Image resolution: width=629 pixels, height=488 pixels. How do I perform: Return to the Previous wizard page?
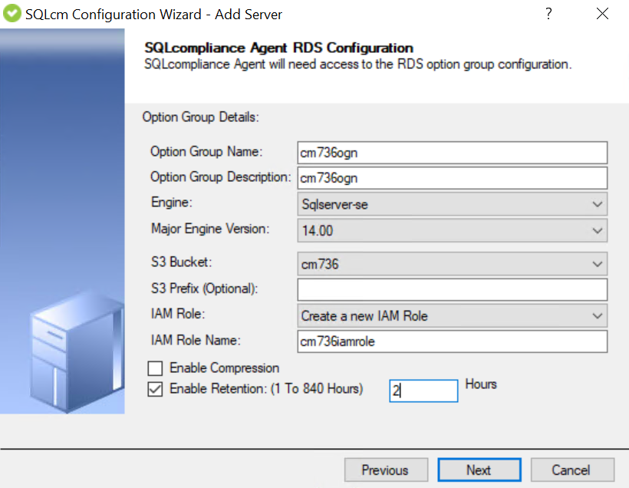(386, 470)
